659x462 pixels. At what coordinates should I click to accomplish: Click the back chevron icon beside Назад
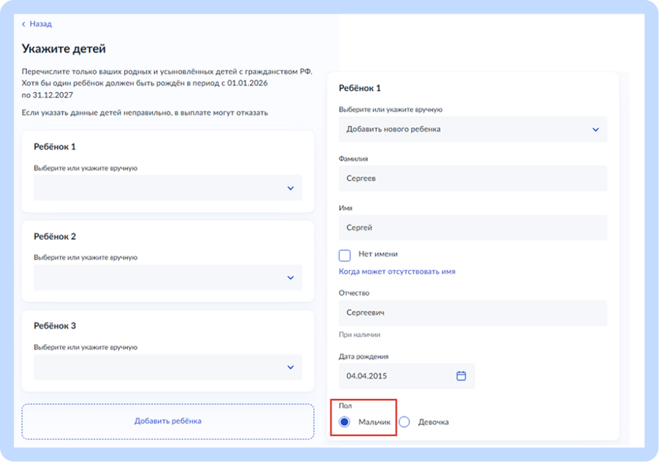click(24, 24)
